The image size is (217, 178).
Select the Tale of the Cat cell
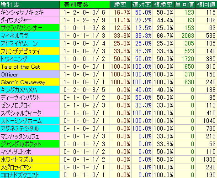click(30, 66)
